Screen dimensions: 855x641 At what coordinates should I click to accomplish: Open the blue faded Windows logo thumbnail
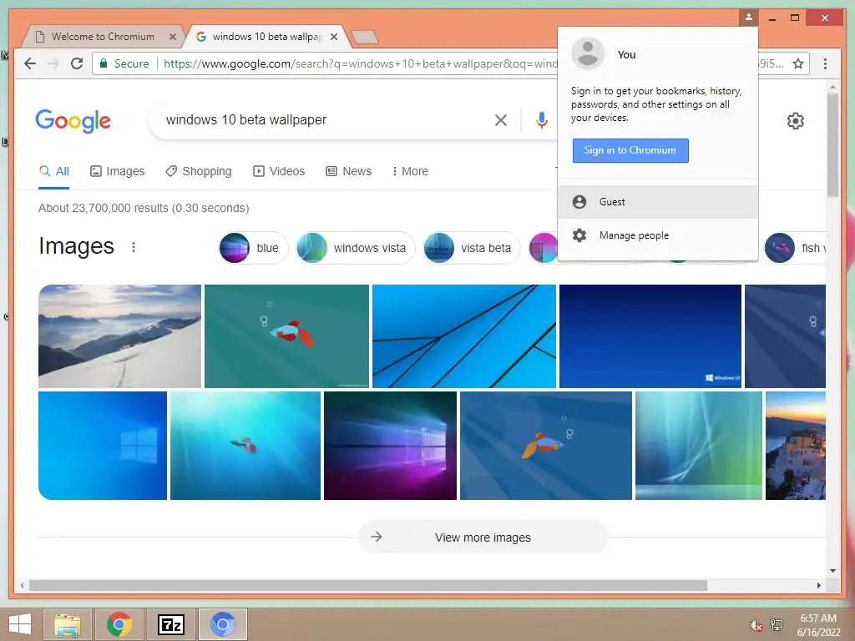point(103,446)
